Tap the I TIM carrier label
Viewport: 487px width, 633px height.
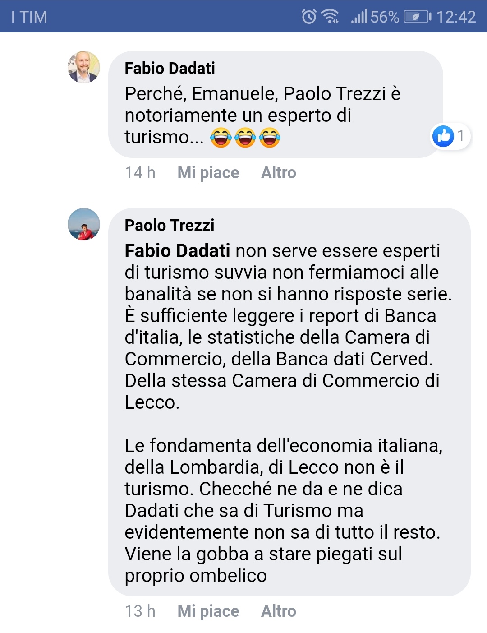coord(29,17)
